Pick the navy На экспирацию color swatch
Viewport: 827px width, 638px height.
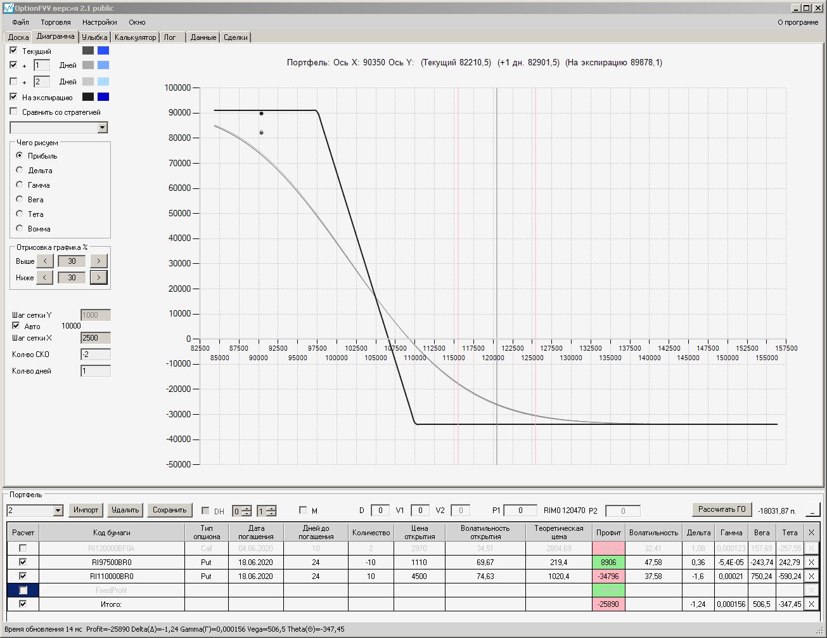103,97
